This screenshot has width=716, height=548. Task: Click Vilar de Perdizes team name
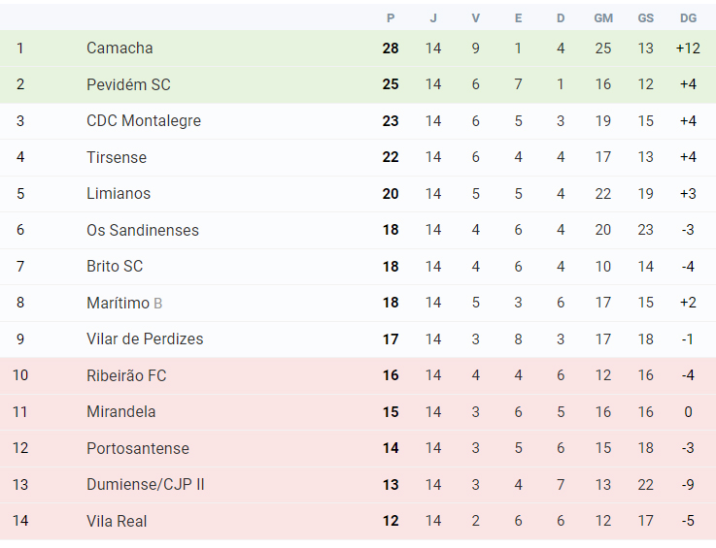[145, 338]
